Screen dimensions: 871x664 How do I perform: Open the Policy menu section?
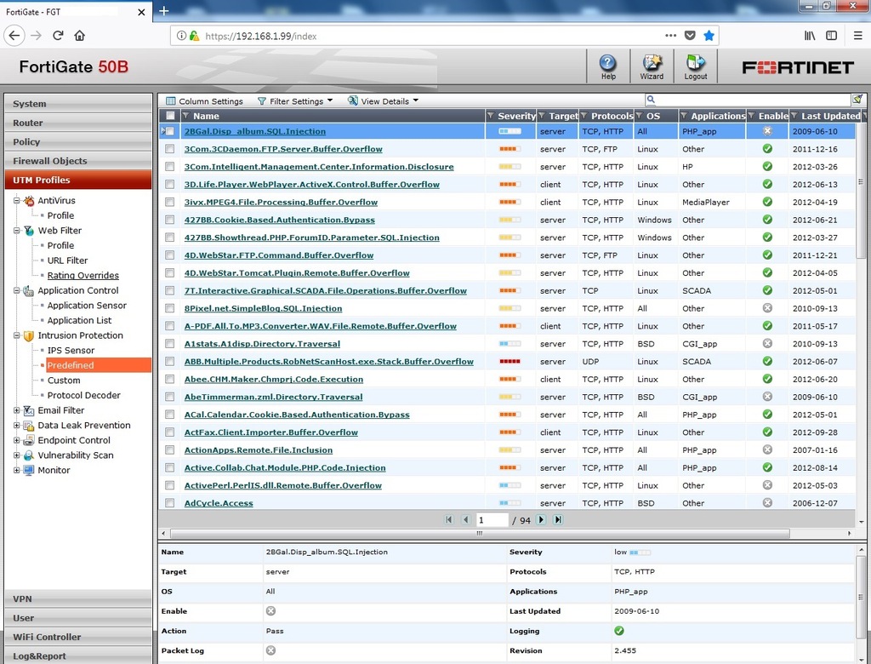click(x=77, y=141)
